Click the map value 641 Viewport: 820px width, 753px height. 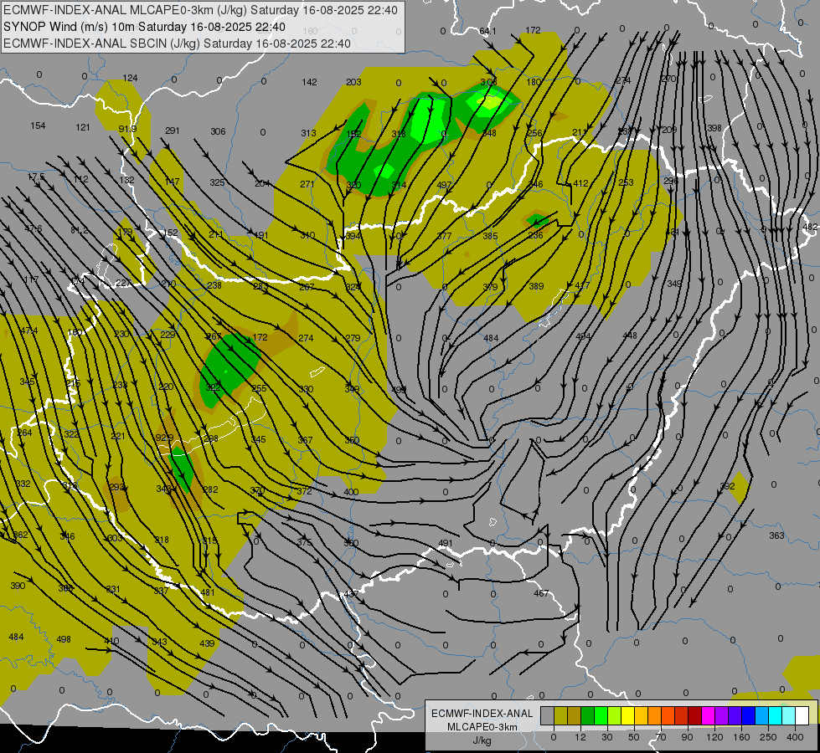pos(487,31)
